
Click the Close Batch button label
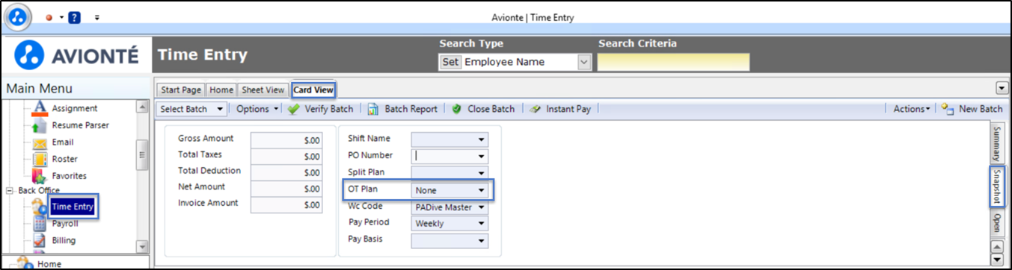491,109
